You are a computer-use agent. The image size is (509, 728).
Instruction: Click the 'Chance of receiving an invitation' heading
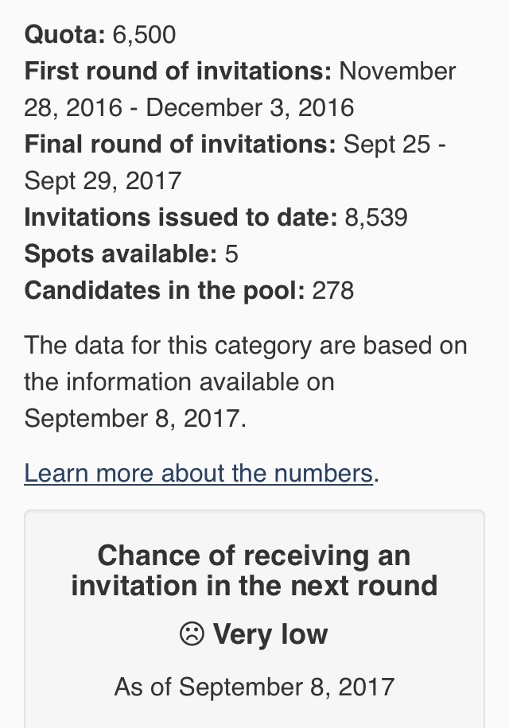254,570
